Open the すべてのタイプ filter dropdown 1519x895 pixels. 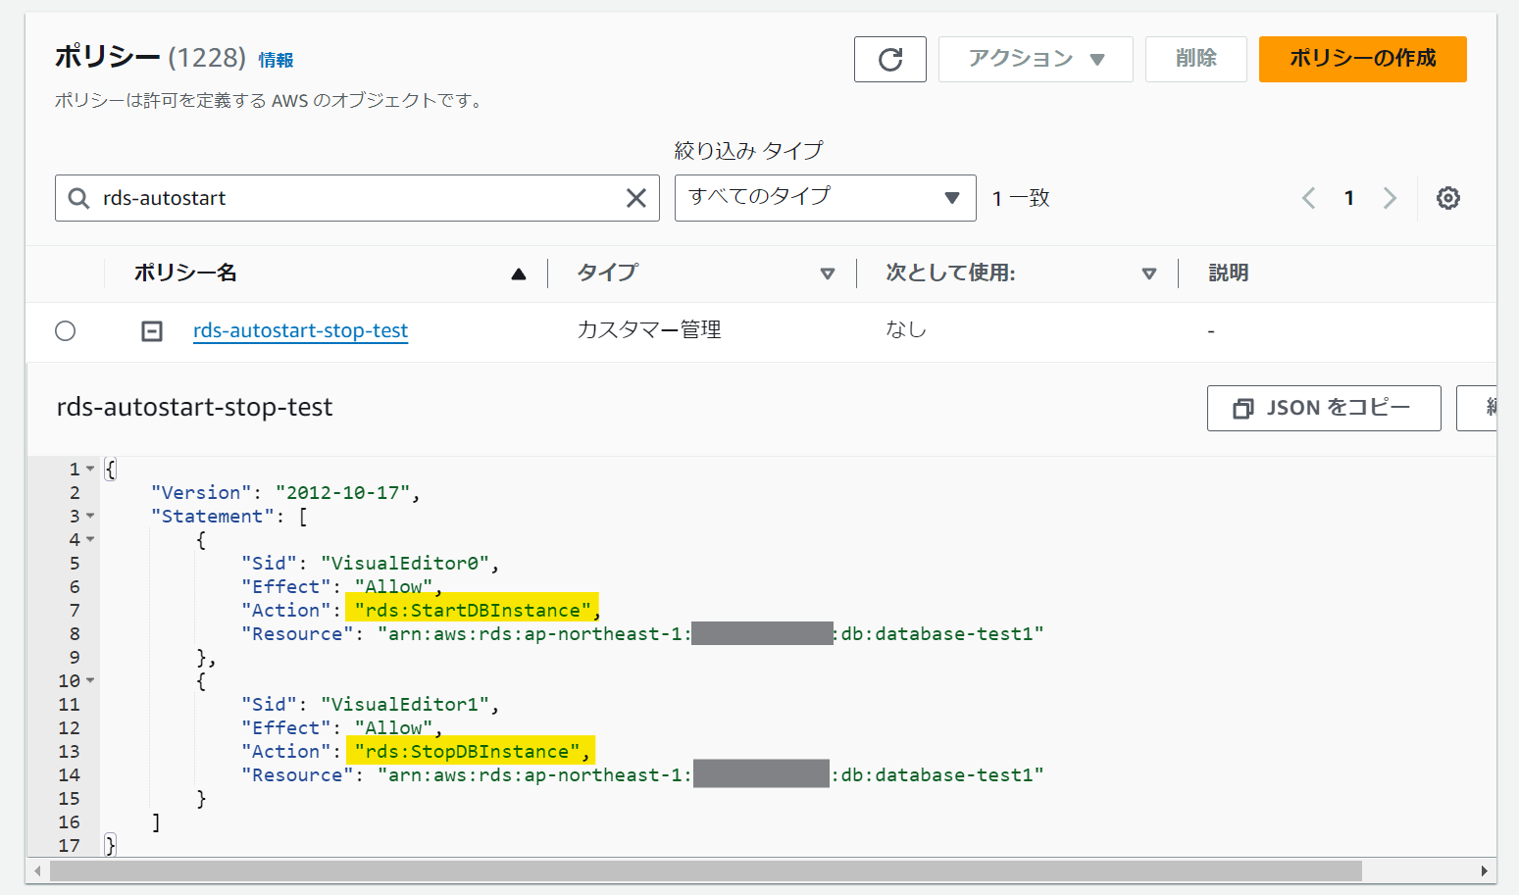coord(826,198)
